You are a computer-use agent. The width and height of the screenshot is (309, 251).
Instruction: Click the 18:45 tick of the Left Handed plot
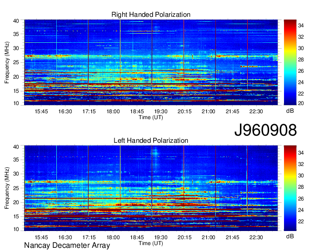137,237
